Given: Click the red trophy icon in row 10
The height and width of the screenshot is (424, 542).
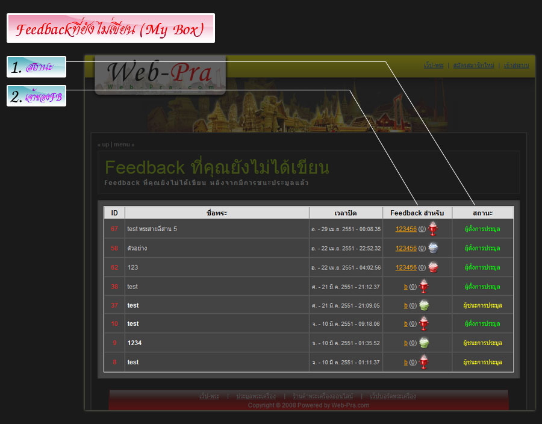Looking at the screenshot, I should pyautogui.click(x=424, y=324).
